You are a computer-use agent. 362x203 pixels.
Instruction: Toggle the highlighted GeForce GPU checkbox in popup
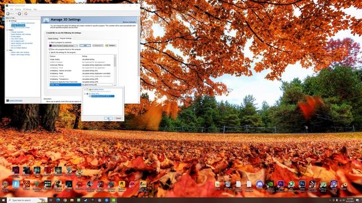click(x=89, y=96)
